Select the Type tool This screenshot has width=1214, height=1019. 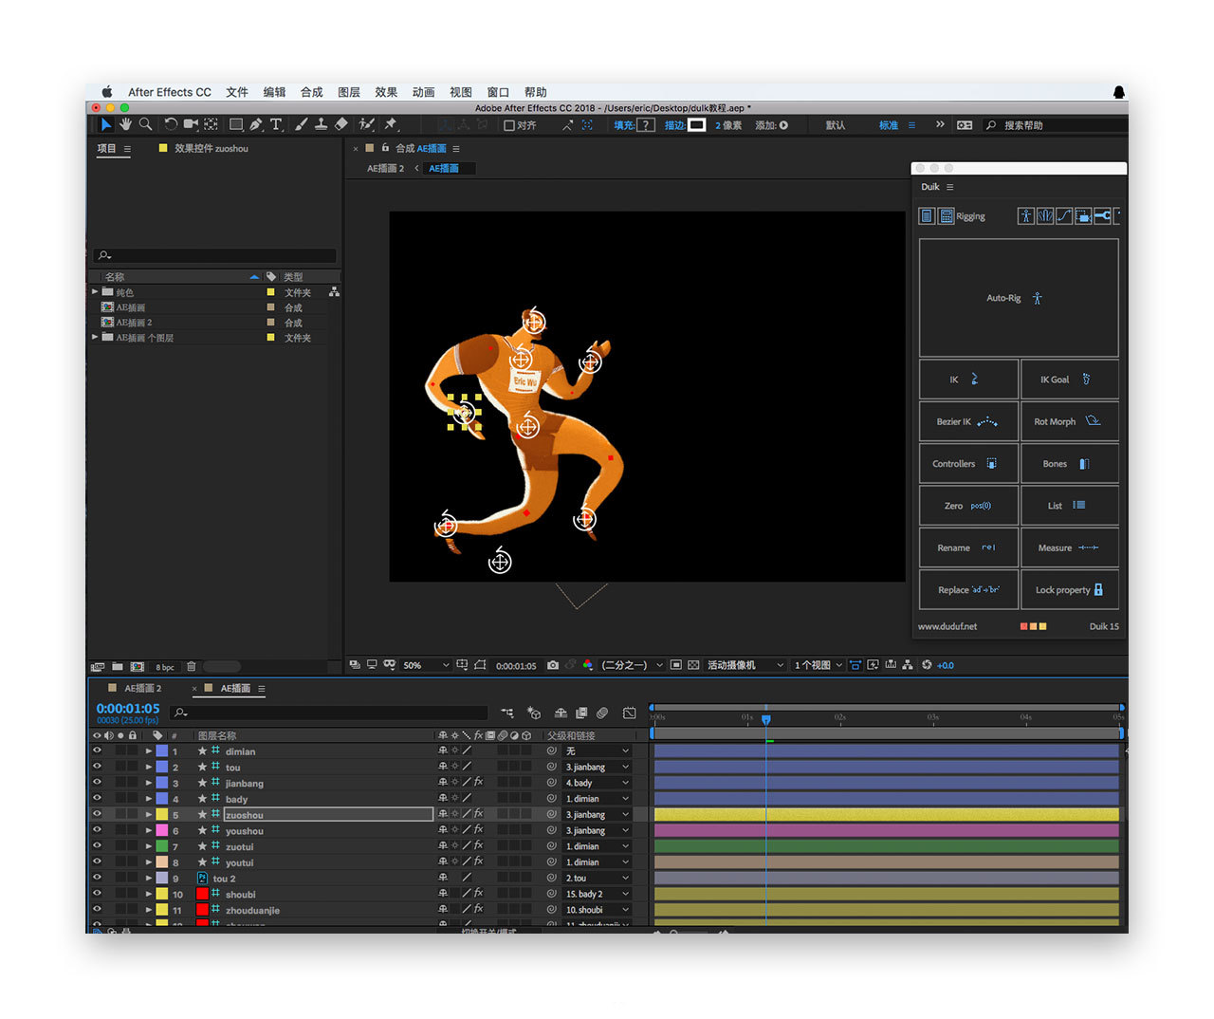click(276, 124)
